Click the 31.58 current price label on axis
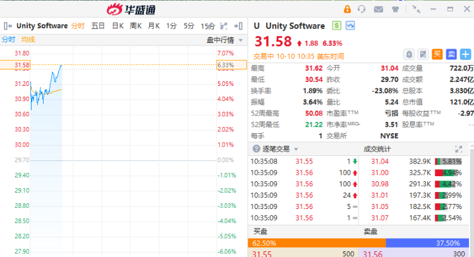This screenshot has width=474, height=257. (x=15, y=65)
